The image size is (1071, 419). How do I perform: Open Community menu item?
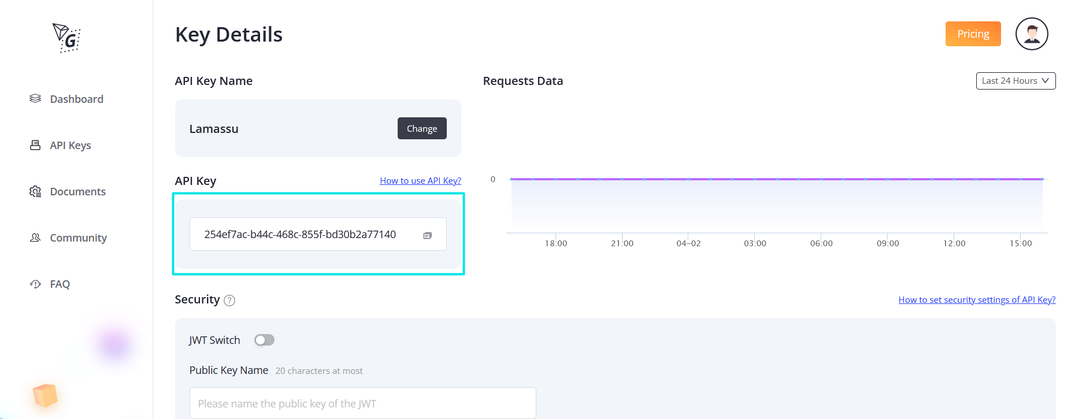[79, 238]
